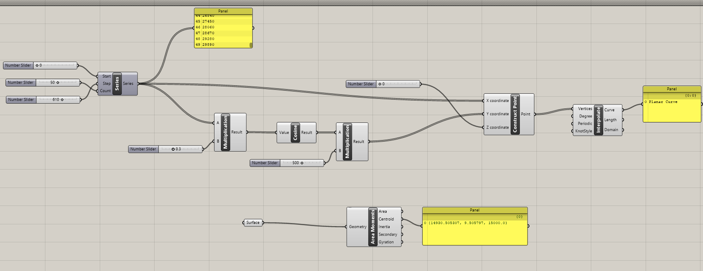Click the Cosine component label
This screenshot has height=271, width=703.
click(295, 133)
